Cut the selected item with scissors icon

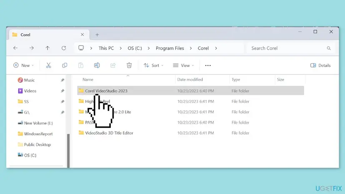tap(48, 65)
